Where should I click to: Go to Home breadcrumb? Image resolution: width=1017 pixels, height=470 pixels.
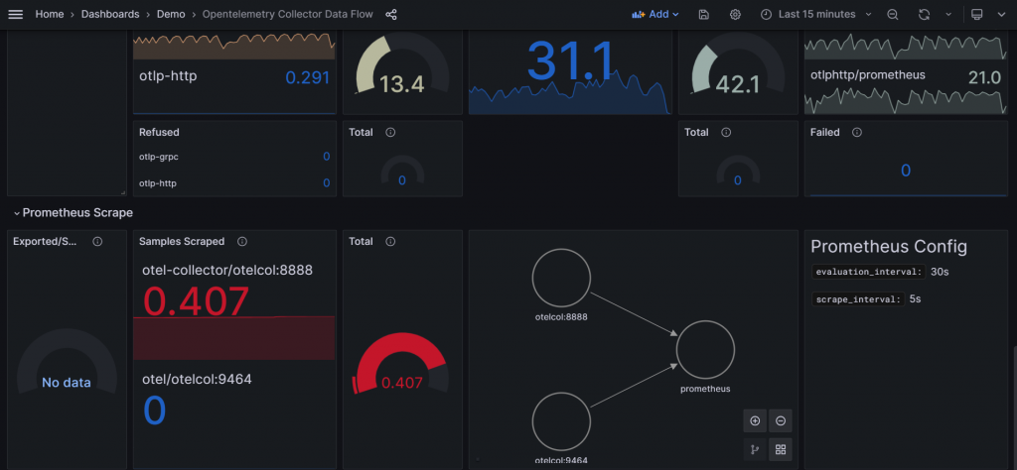click(x=50, y=14)
